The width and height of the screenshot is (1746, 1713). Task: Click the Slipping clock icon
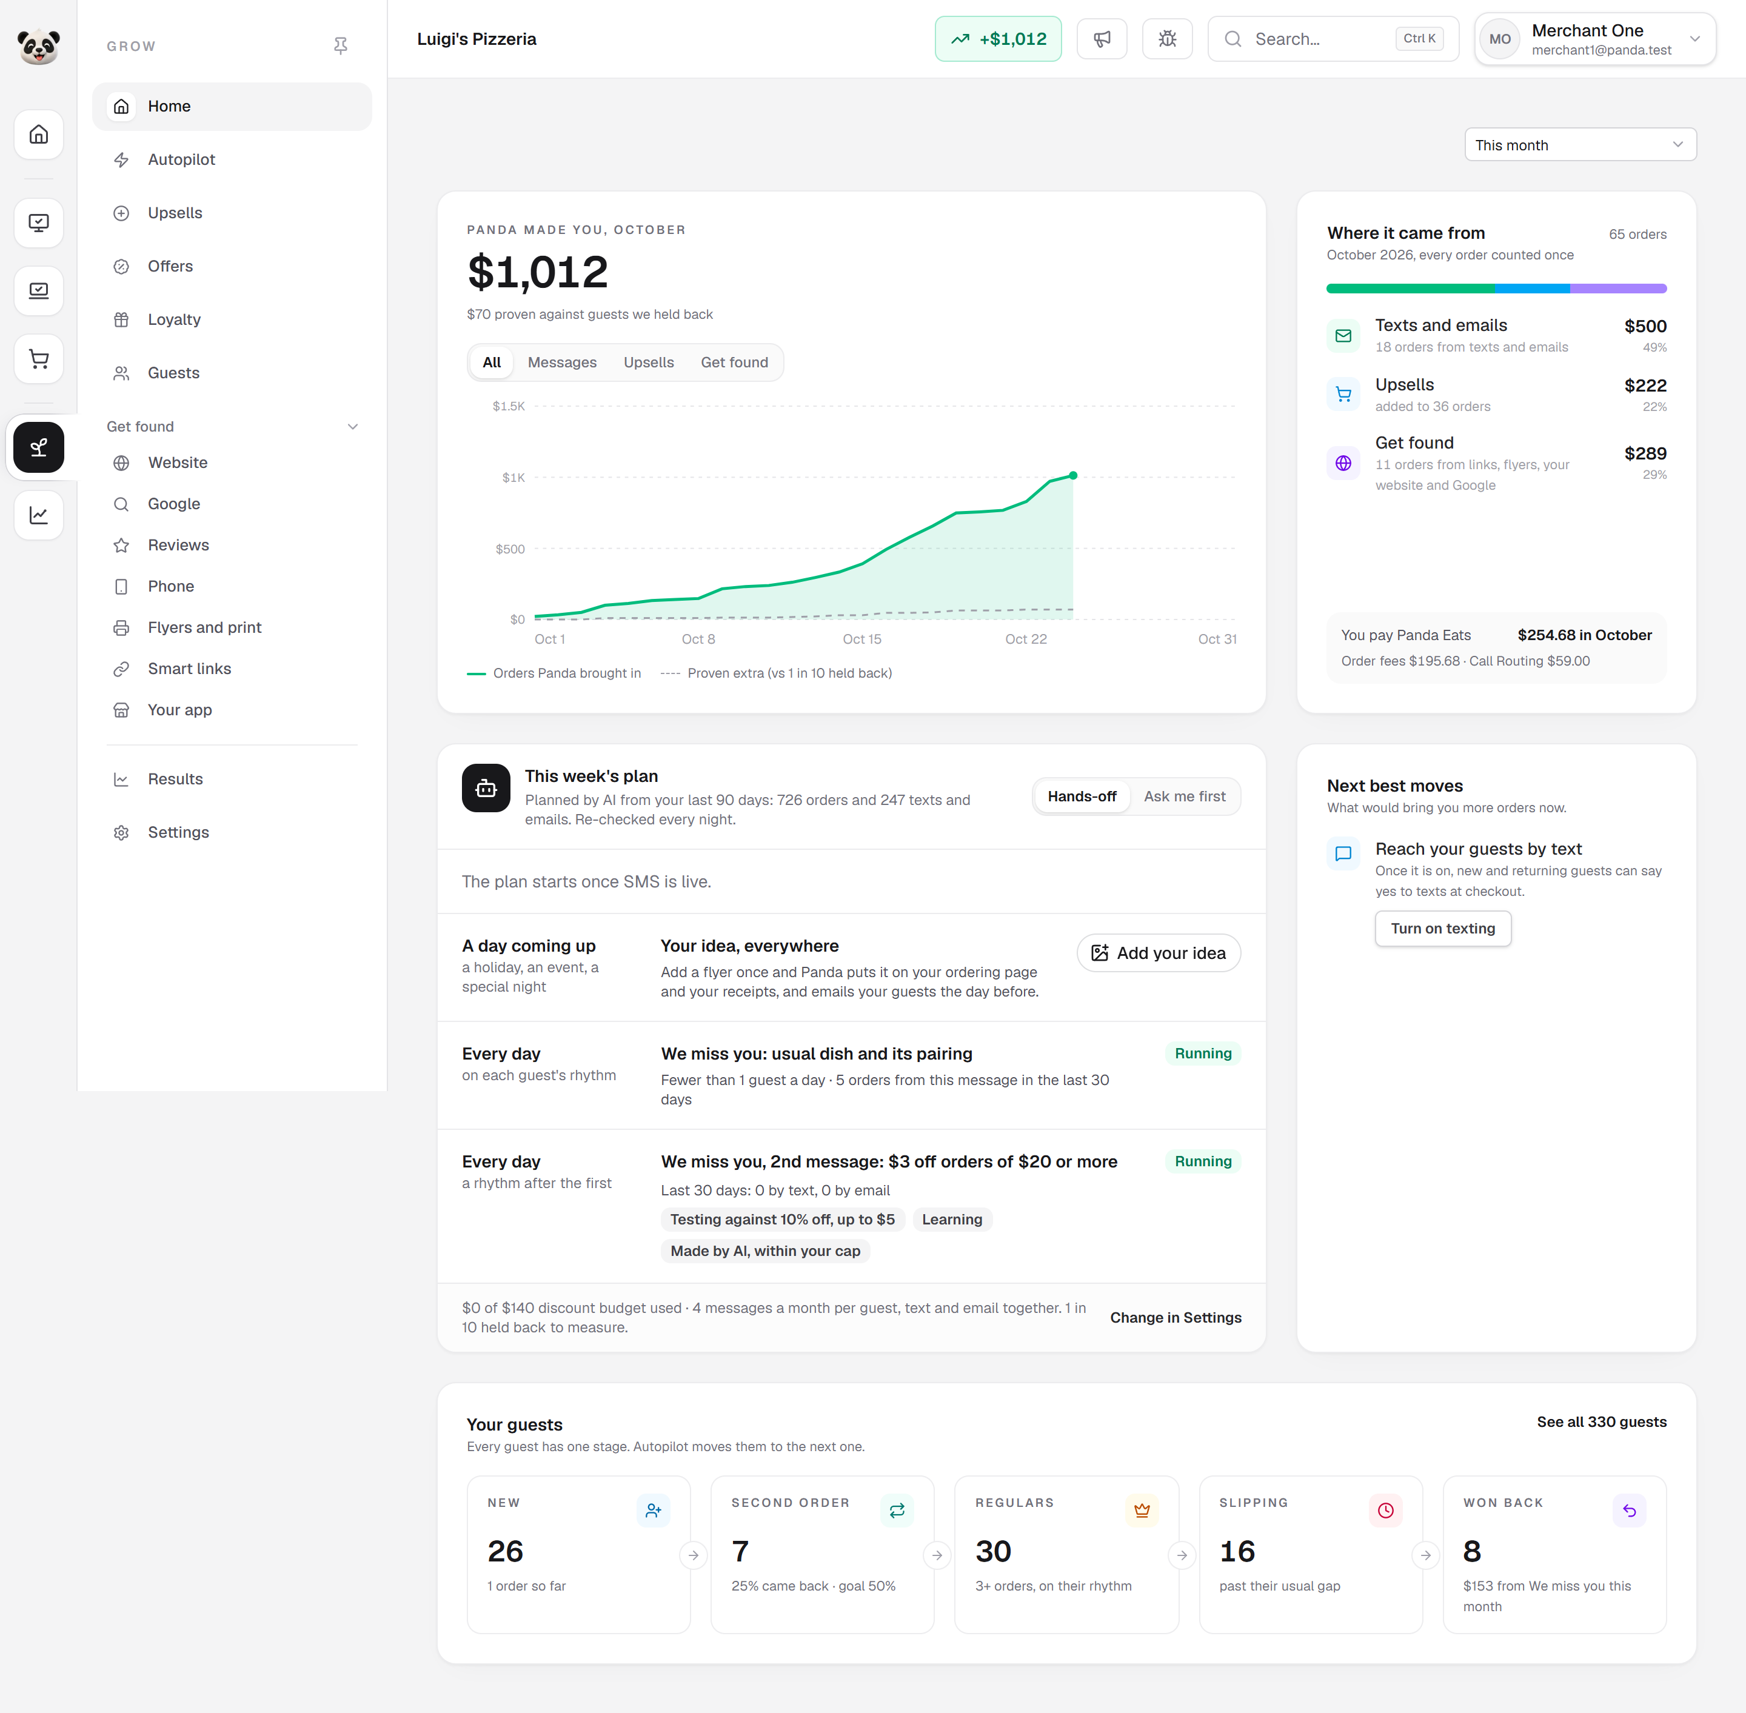[1385, 1511]
